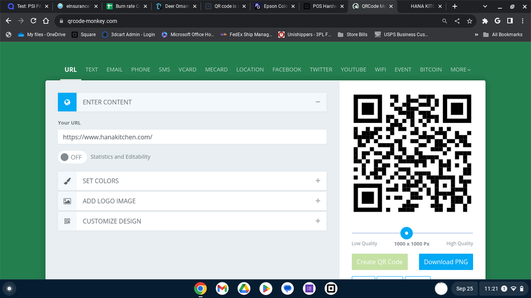Open the Square app on the shelf
The height and width of the screenshot is (298, 531).
[331, 288]
